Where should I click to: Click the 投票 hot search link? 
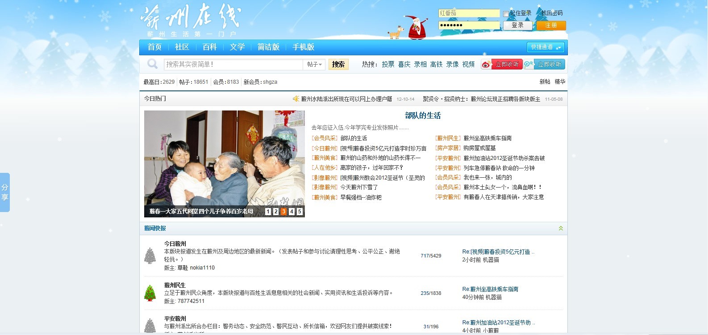tap(388, 65)
